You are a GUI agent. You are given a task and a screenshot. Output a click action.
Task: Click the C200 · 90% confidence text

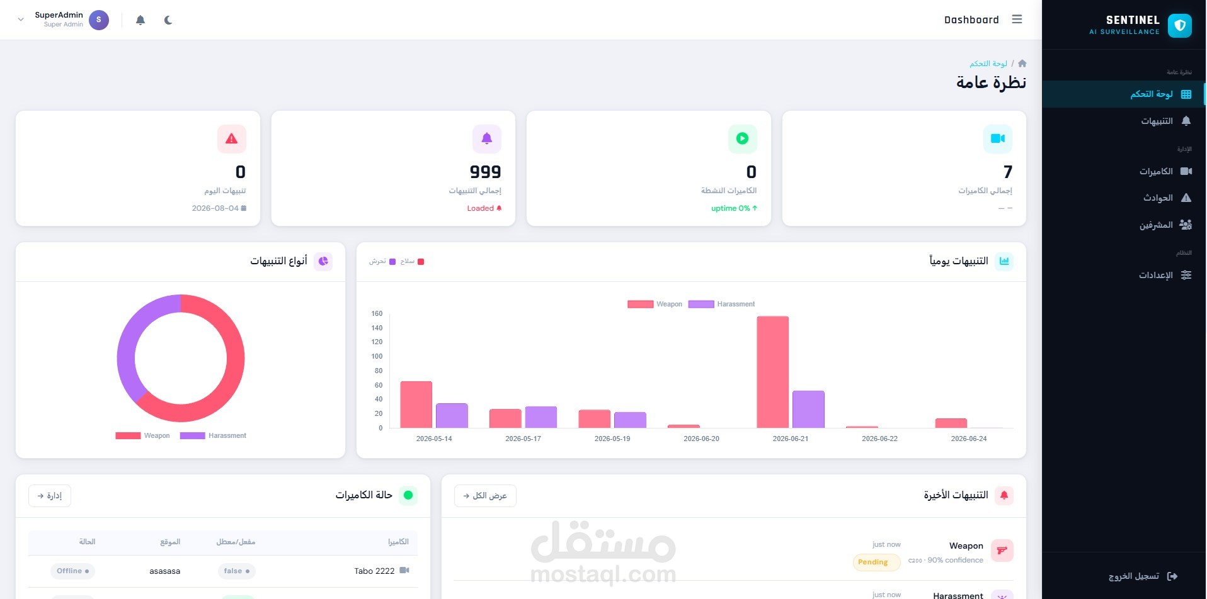[946, 560]
